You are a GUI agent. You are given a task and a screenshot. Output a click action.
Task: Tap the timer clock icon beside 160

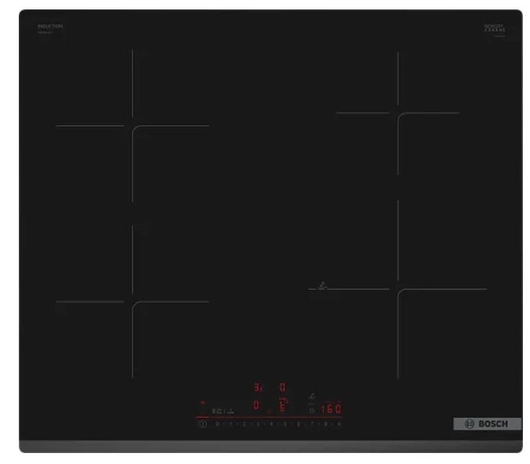click(x=312, y=411)
